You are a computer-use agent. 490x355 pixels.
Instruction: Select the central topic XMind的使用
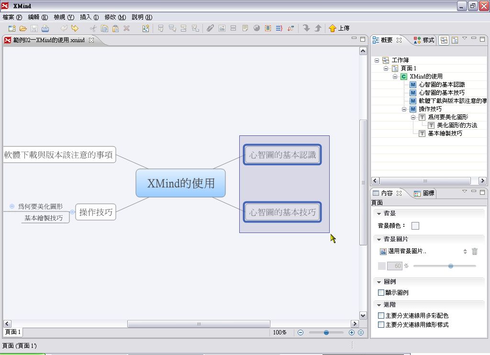click(x=180, y=183)
